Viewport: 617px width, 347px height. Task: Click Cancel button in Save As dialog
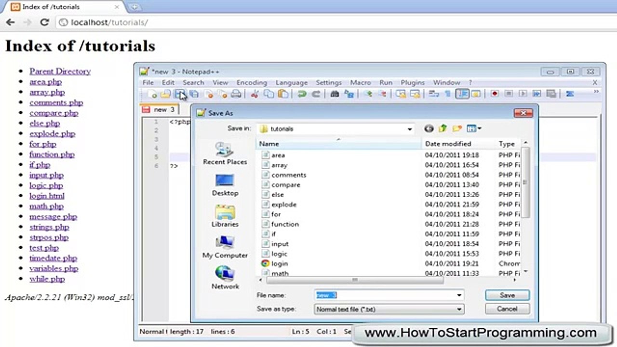tap(507, 309)
